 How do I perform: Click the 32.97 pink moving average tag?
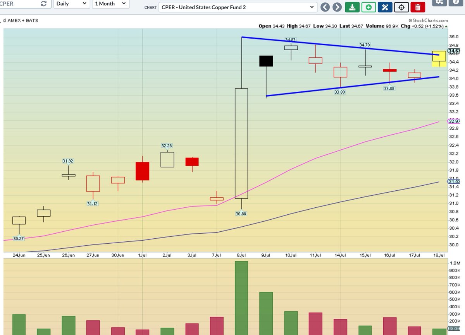pyautogui.click(x=455, y=122)
